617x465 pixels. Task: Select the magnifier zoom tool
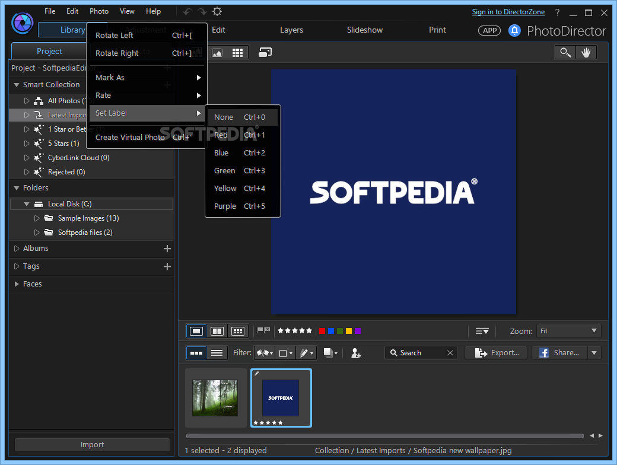pos(565,52)
